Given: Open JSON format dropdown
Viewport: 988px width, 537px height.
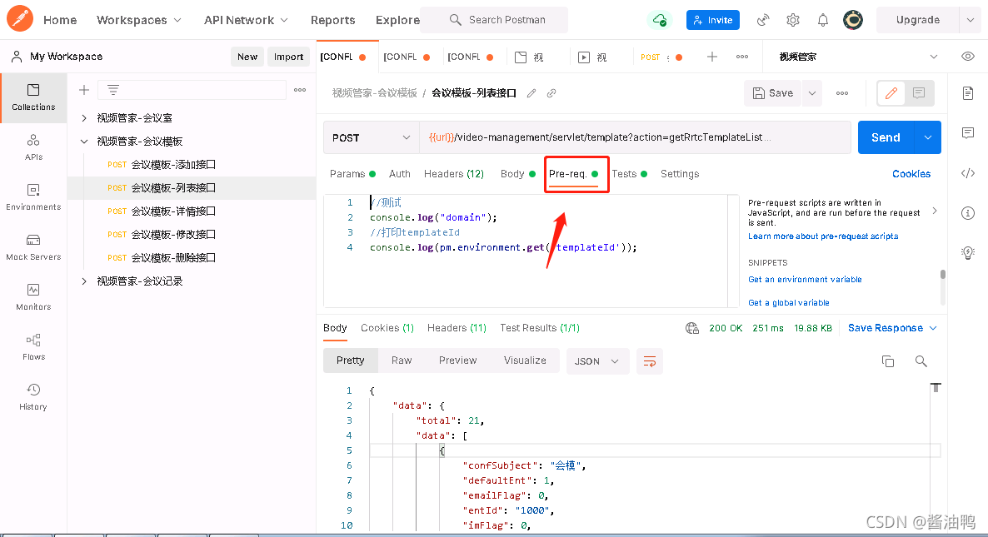Looking at the screenshot, I should pyautogui.click(x=596, y=361).
